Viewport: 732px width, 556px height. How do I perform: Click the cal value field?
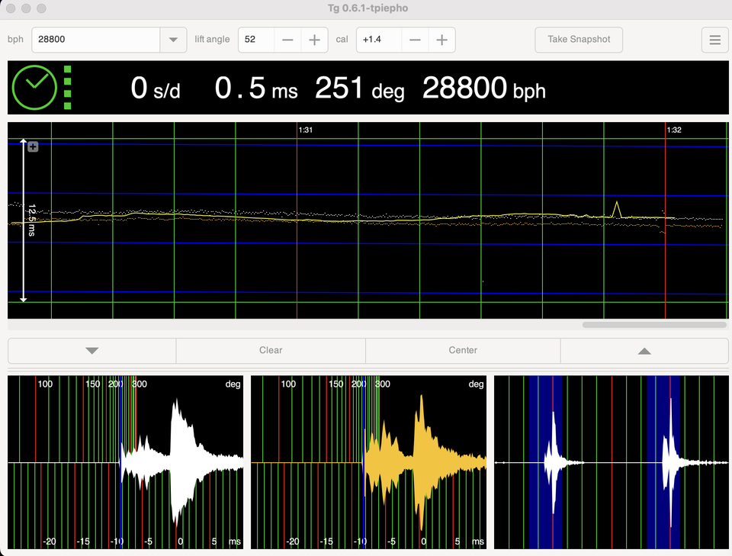click(378, 40)
